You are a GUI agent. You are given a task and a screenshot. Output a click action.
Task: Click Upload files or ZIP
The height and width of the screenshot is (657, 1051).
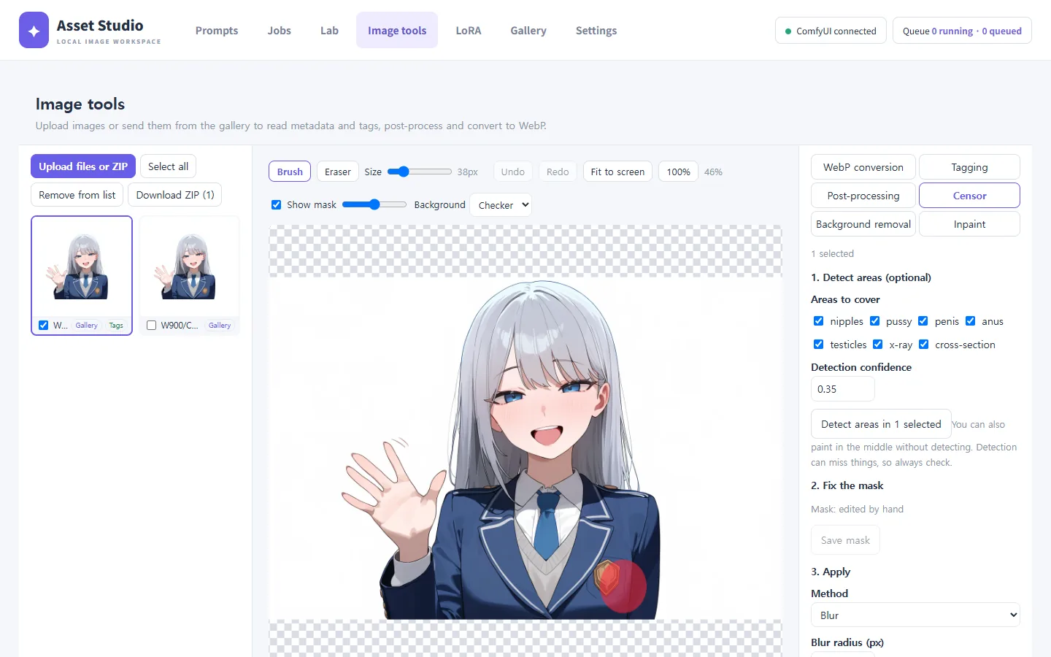[x=83, y=166]
